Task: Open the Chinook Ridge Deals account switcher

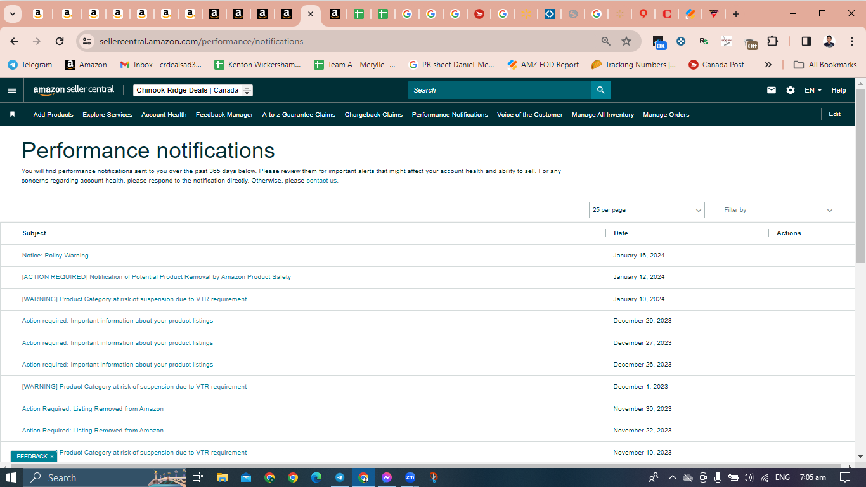Action: [193, 90]
